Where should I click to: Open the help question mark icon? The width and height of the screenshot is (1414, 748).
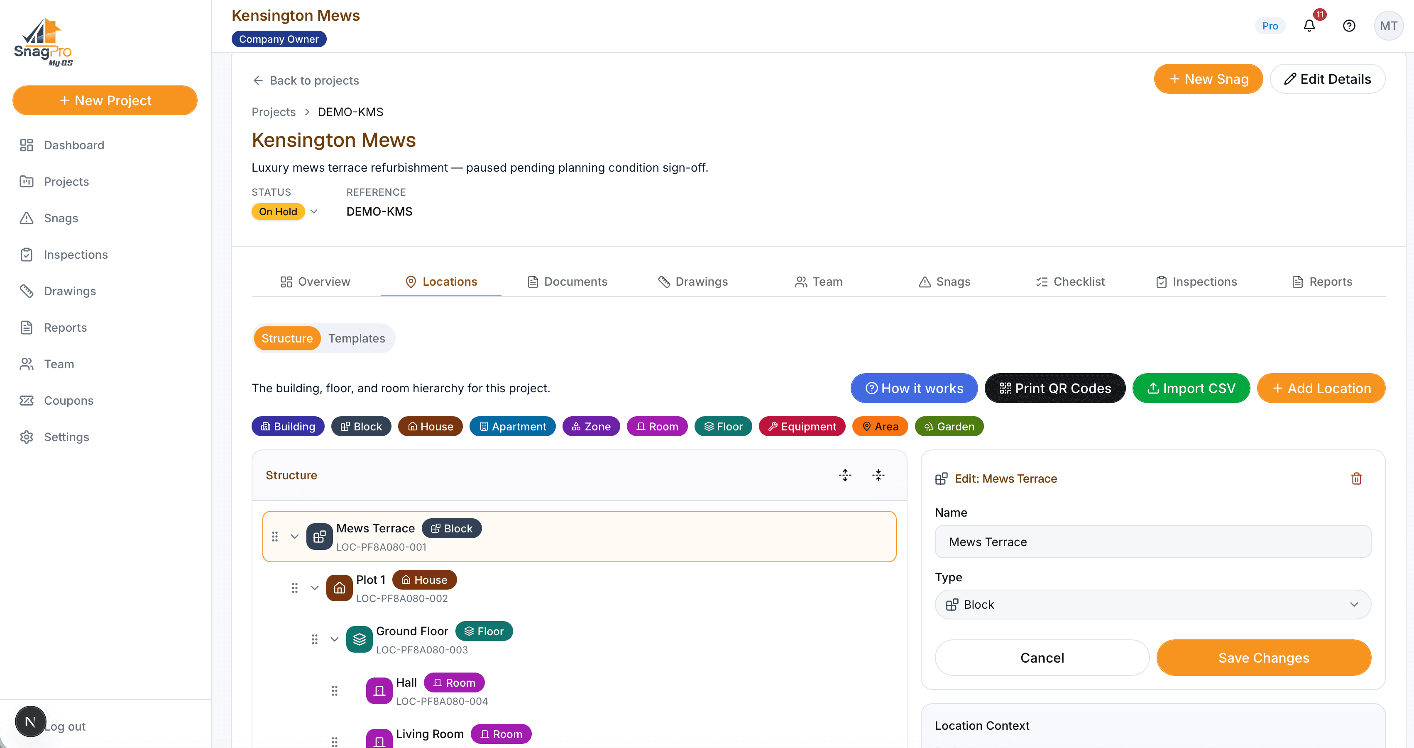[1349, 26]
